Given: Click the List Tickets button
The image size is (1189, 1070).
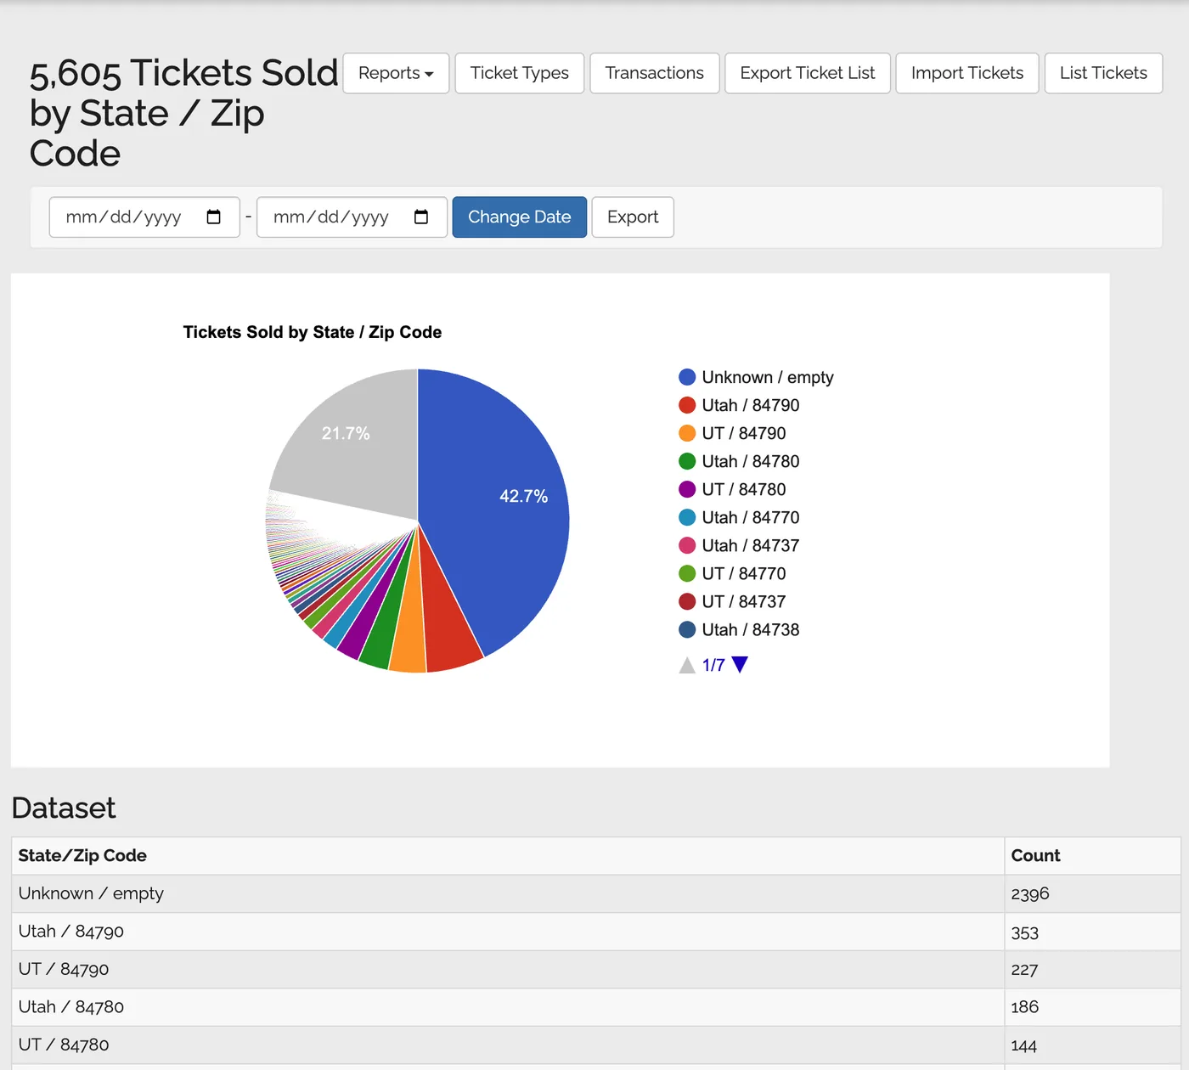Looking at the screenshot, I should (1103, 73).
